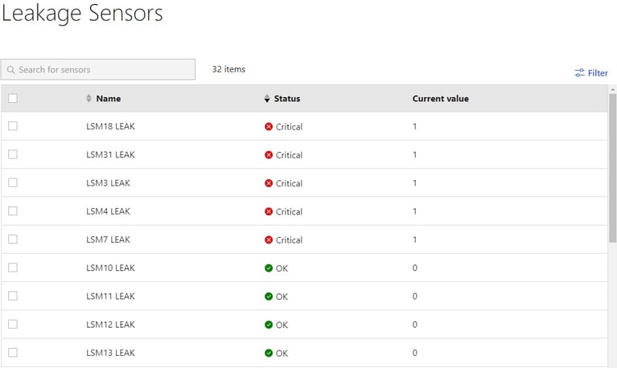
Task: Open the LSM3 LEAK sensor
Action: pyautogui.click(x=108, y=183)
